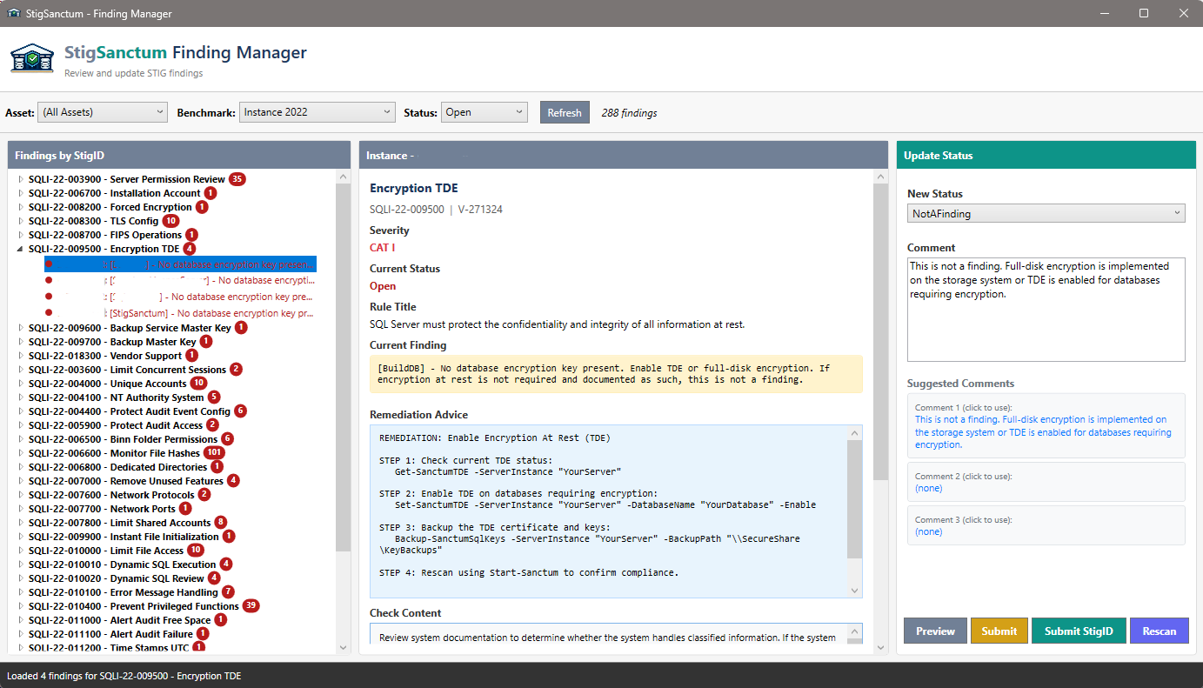Click the 39 badge beside Prevent Privileged Functions

click(x=251, y=606)
